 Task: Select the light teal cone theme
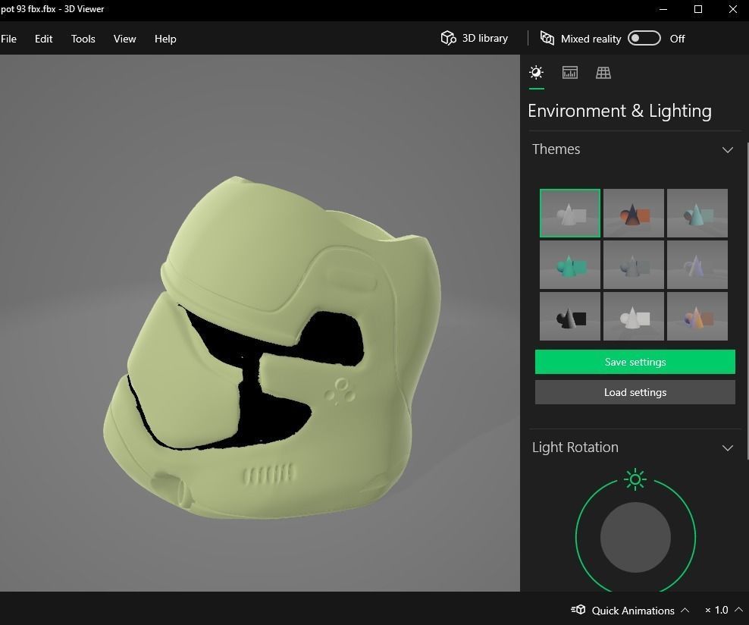coord(697,213)
